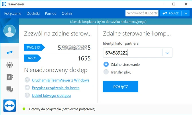
Task: Click the HASŁO label
Action: [33, 58]
